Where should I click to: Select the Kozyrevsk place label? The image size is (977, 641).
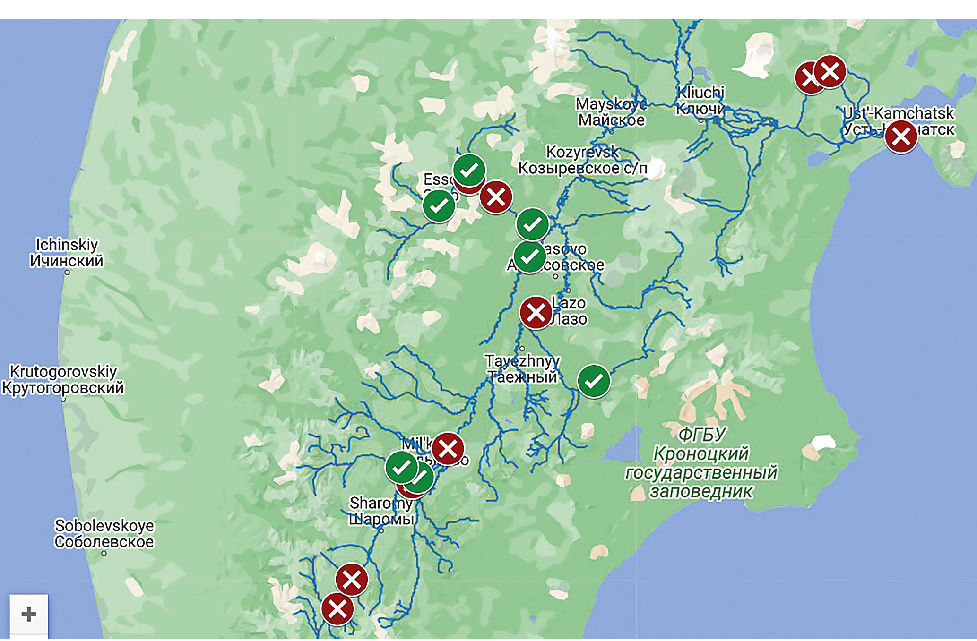(x=582, y=160)
